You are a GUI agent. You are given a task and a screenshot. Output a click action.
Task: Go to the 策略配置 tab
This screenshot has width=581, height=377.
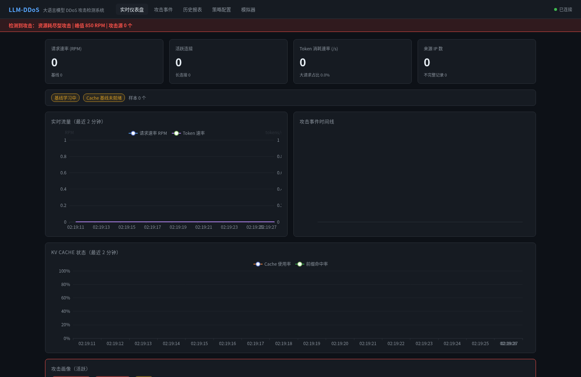221,10
